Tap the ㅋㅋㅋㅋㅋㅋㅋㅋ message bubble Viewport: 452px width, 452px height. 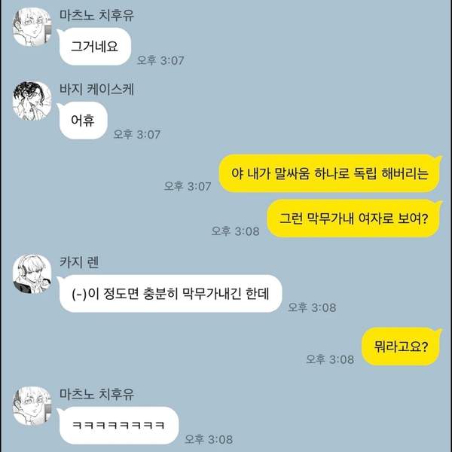(118, 425)
